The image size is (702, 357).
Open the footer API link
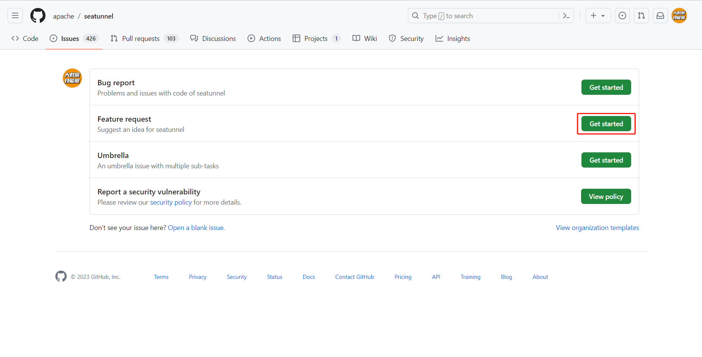[x=436, y=277]
